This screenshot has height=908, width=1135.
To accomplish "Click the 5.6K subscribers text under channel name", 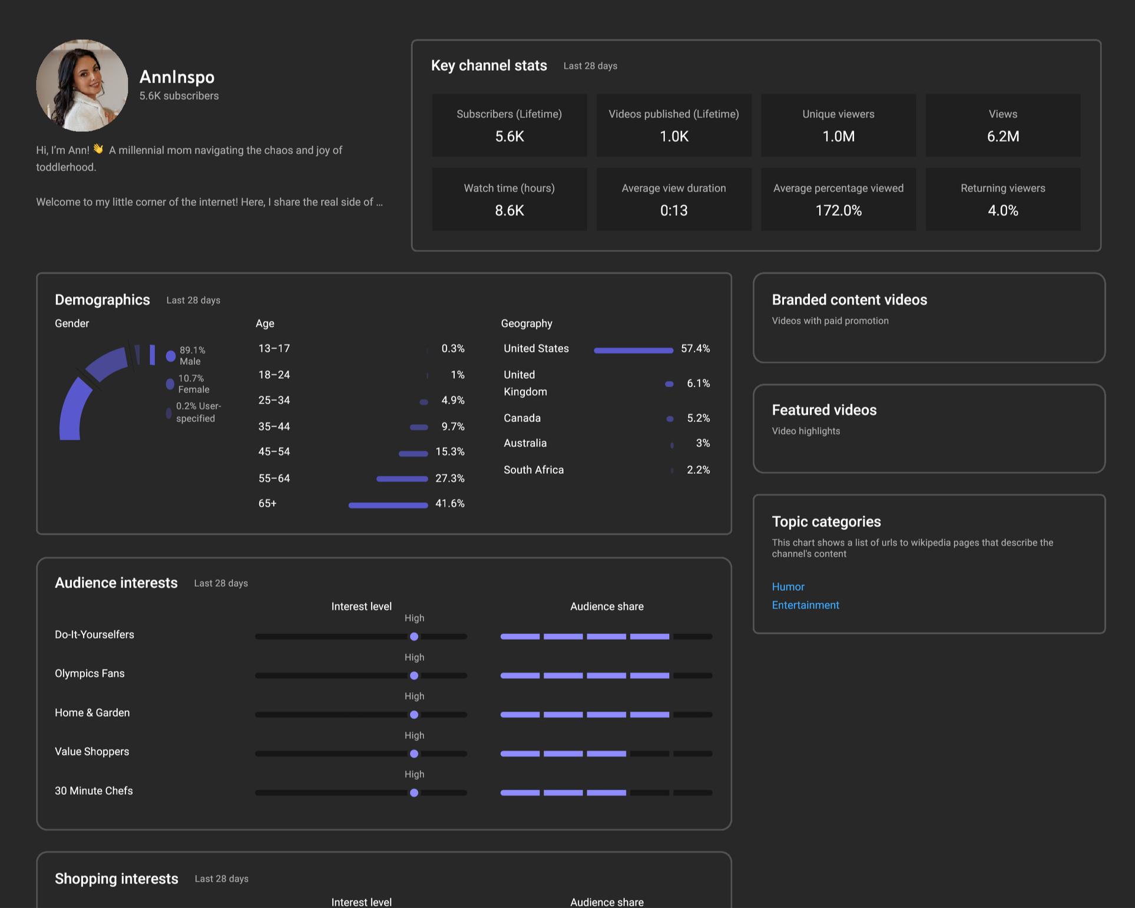I will tap(179, 95).
